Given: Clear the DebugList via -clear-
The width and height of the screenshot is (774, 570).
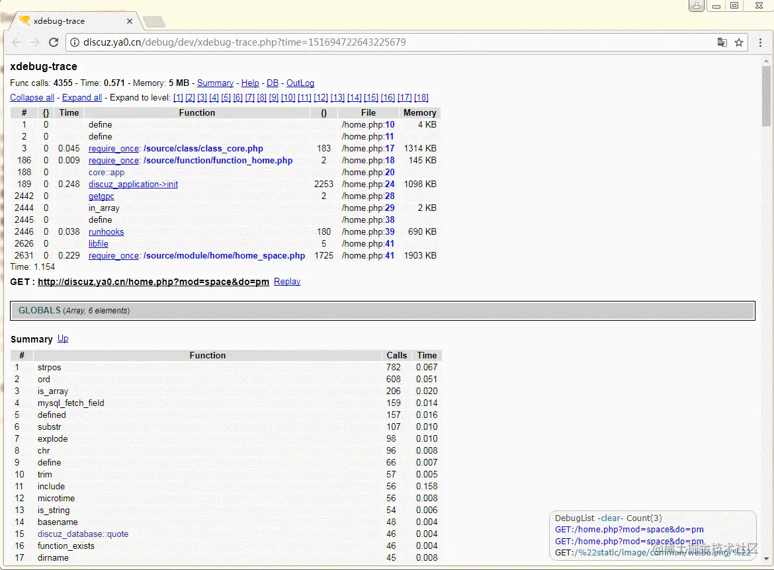Looking at the screenshot, I should coord(611,518).
